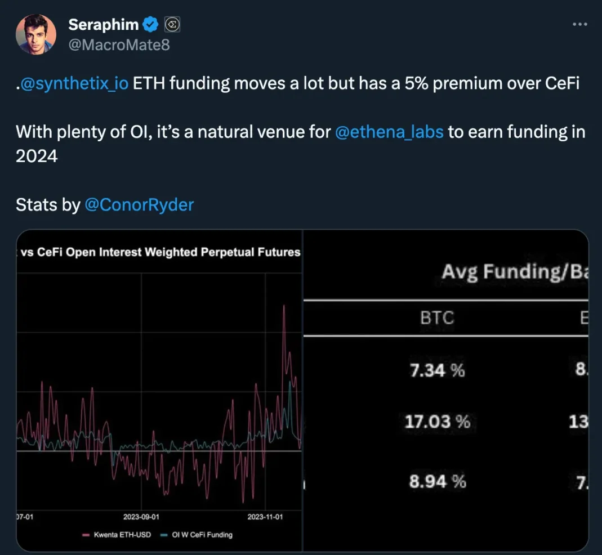602x555 pixels.
Task: Click the 2023-11-01 axis date label
Action: [265, 517]
